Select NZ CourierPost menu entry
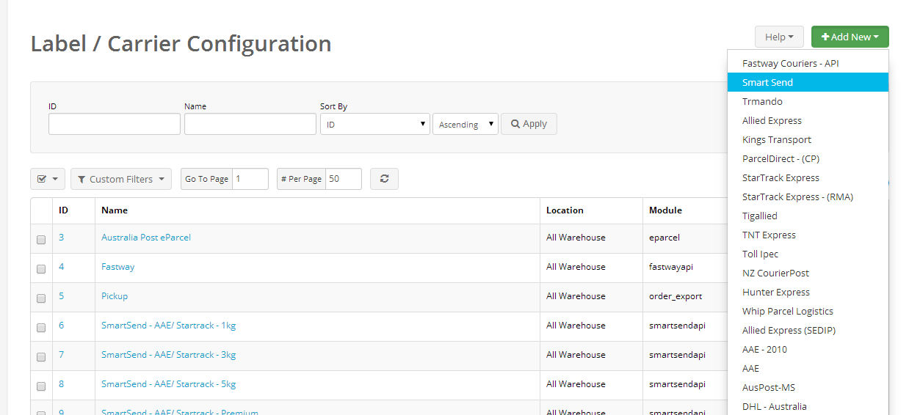This screenshot has width=909, height=415. tap(808, 273)
